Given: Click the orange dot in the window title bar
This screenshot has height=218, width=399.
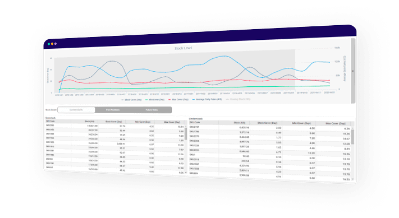Looking at the screenshot, I should pyautogui.click(x=52, y=44).
